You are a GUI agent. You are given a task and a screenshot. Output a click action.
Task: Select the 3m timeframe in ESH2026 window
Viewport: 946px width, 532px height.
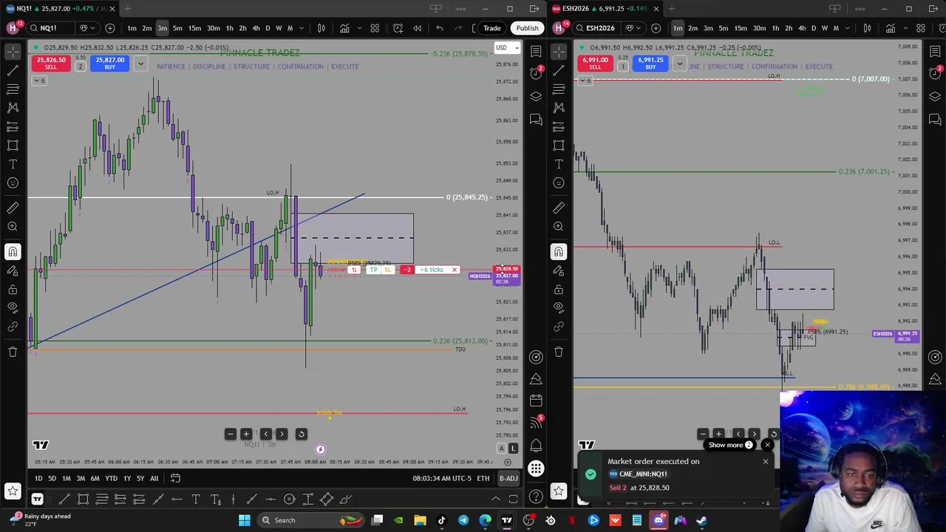(708, 28)
